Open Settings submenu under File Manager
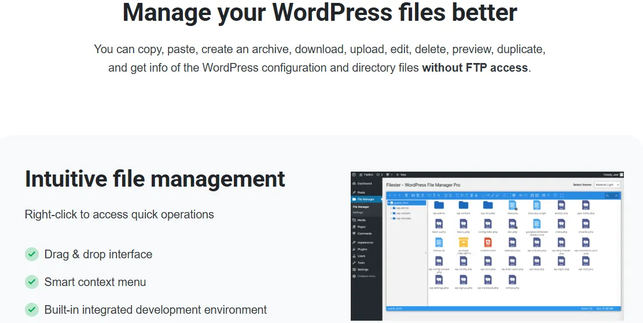Viewport: 643px width, 323px height. pyautogui.click(x=358, y=213)
